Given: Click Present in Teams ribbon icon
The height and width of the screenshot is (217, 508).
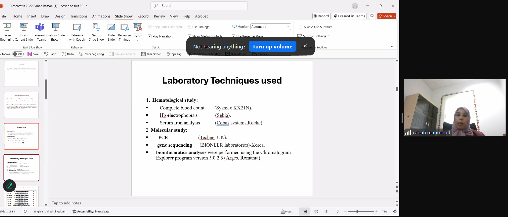Looking at the screenshot, I should (x=40, y=32).
